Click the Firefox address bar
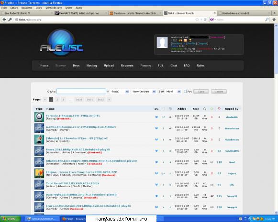This screenshot has height=222, width=278. 105,20
